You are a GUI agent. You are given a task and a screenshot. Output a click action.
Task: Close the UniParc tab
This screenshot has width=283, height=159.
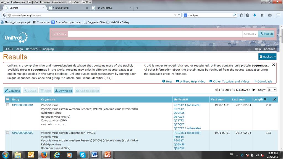click(x=43, y=8)
